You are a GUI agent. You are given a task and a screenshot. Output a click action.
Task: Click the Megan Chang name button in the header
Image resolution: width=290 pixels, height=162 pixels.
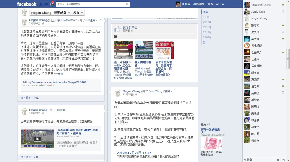pyautogui.click(x=41, y=13)
